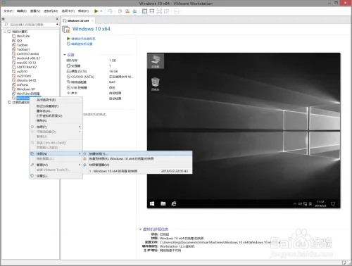This screenshot has height=266, width=352.
Task: Click the processor device icon
Action: click(x=68, y=66)
